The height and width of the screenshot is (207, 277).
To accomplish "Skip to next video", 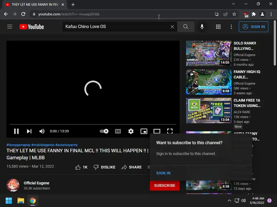I will [29, 131].
